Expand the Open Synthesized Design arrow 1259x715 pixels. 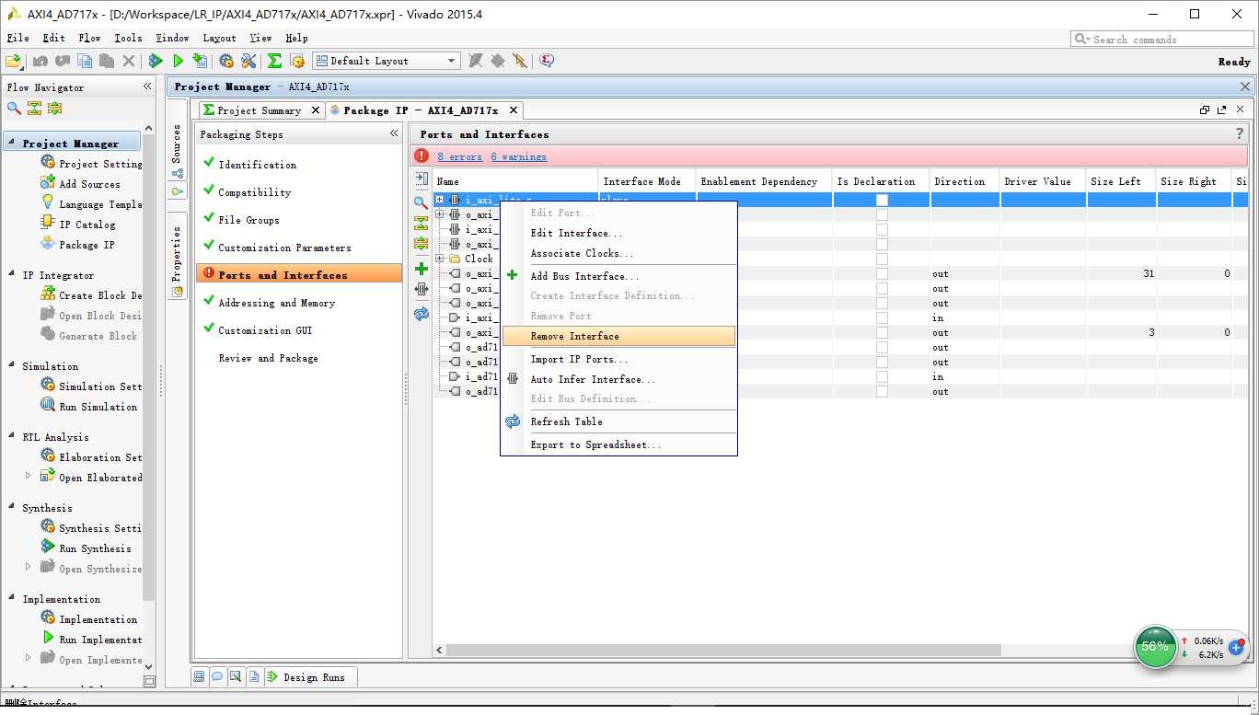(x=28, y=568)
